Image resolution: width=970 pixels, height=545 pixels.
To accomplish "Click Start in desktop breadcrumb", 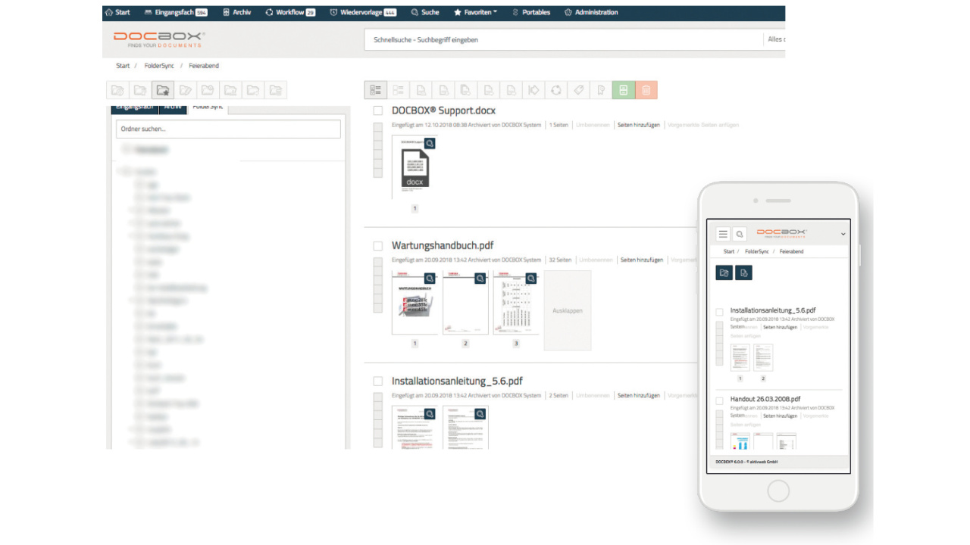I will click(x=123, y=66).
